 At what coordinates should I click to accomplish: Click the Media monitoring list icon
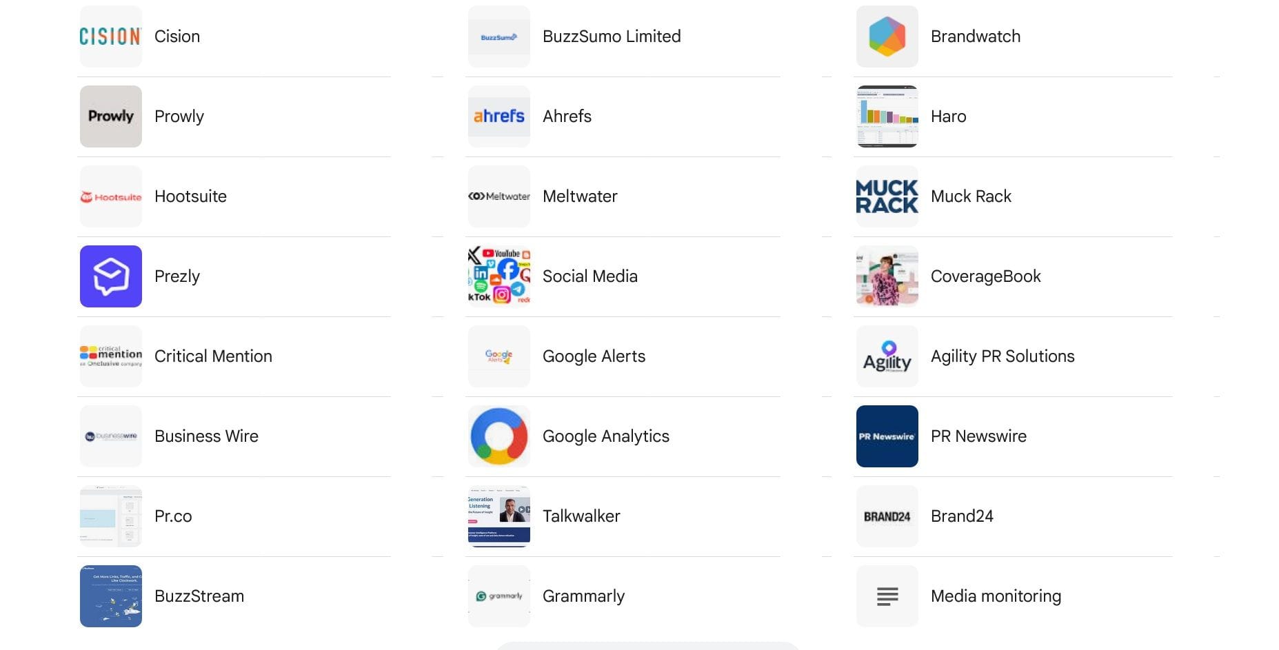click(x=887, y=596)
